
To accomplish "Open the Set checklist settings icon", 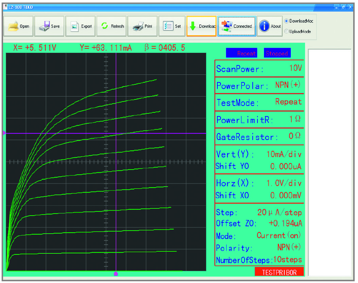I will click(x=168, y=26).
